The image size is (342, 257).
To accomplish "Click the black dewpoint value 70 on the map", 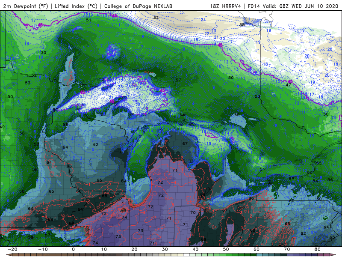I will click(193, 212).
